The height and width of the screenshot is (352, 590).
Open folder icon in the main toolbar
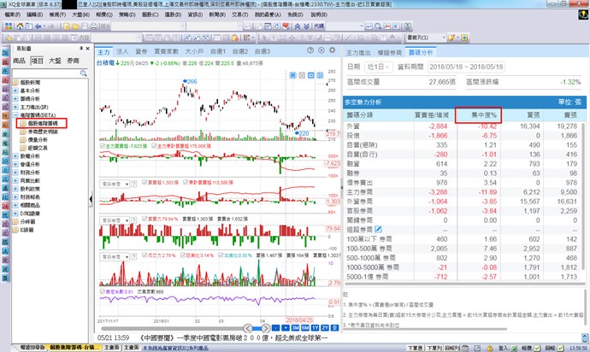75,26
